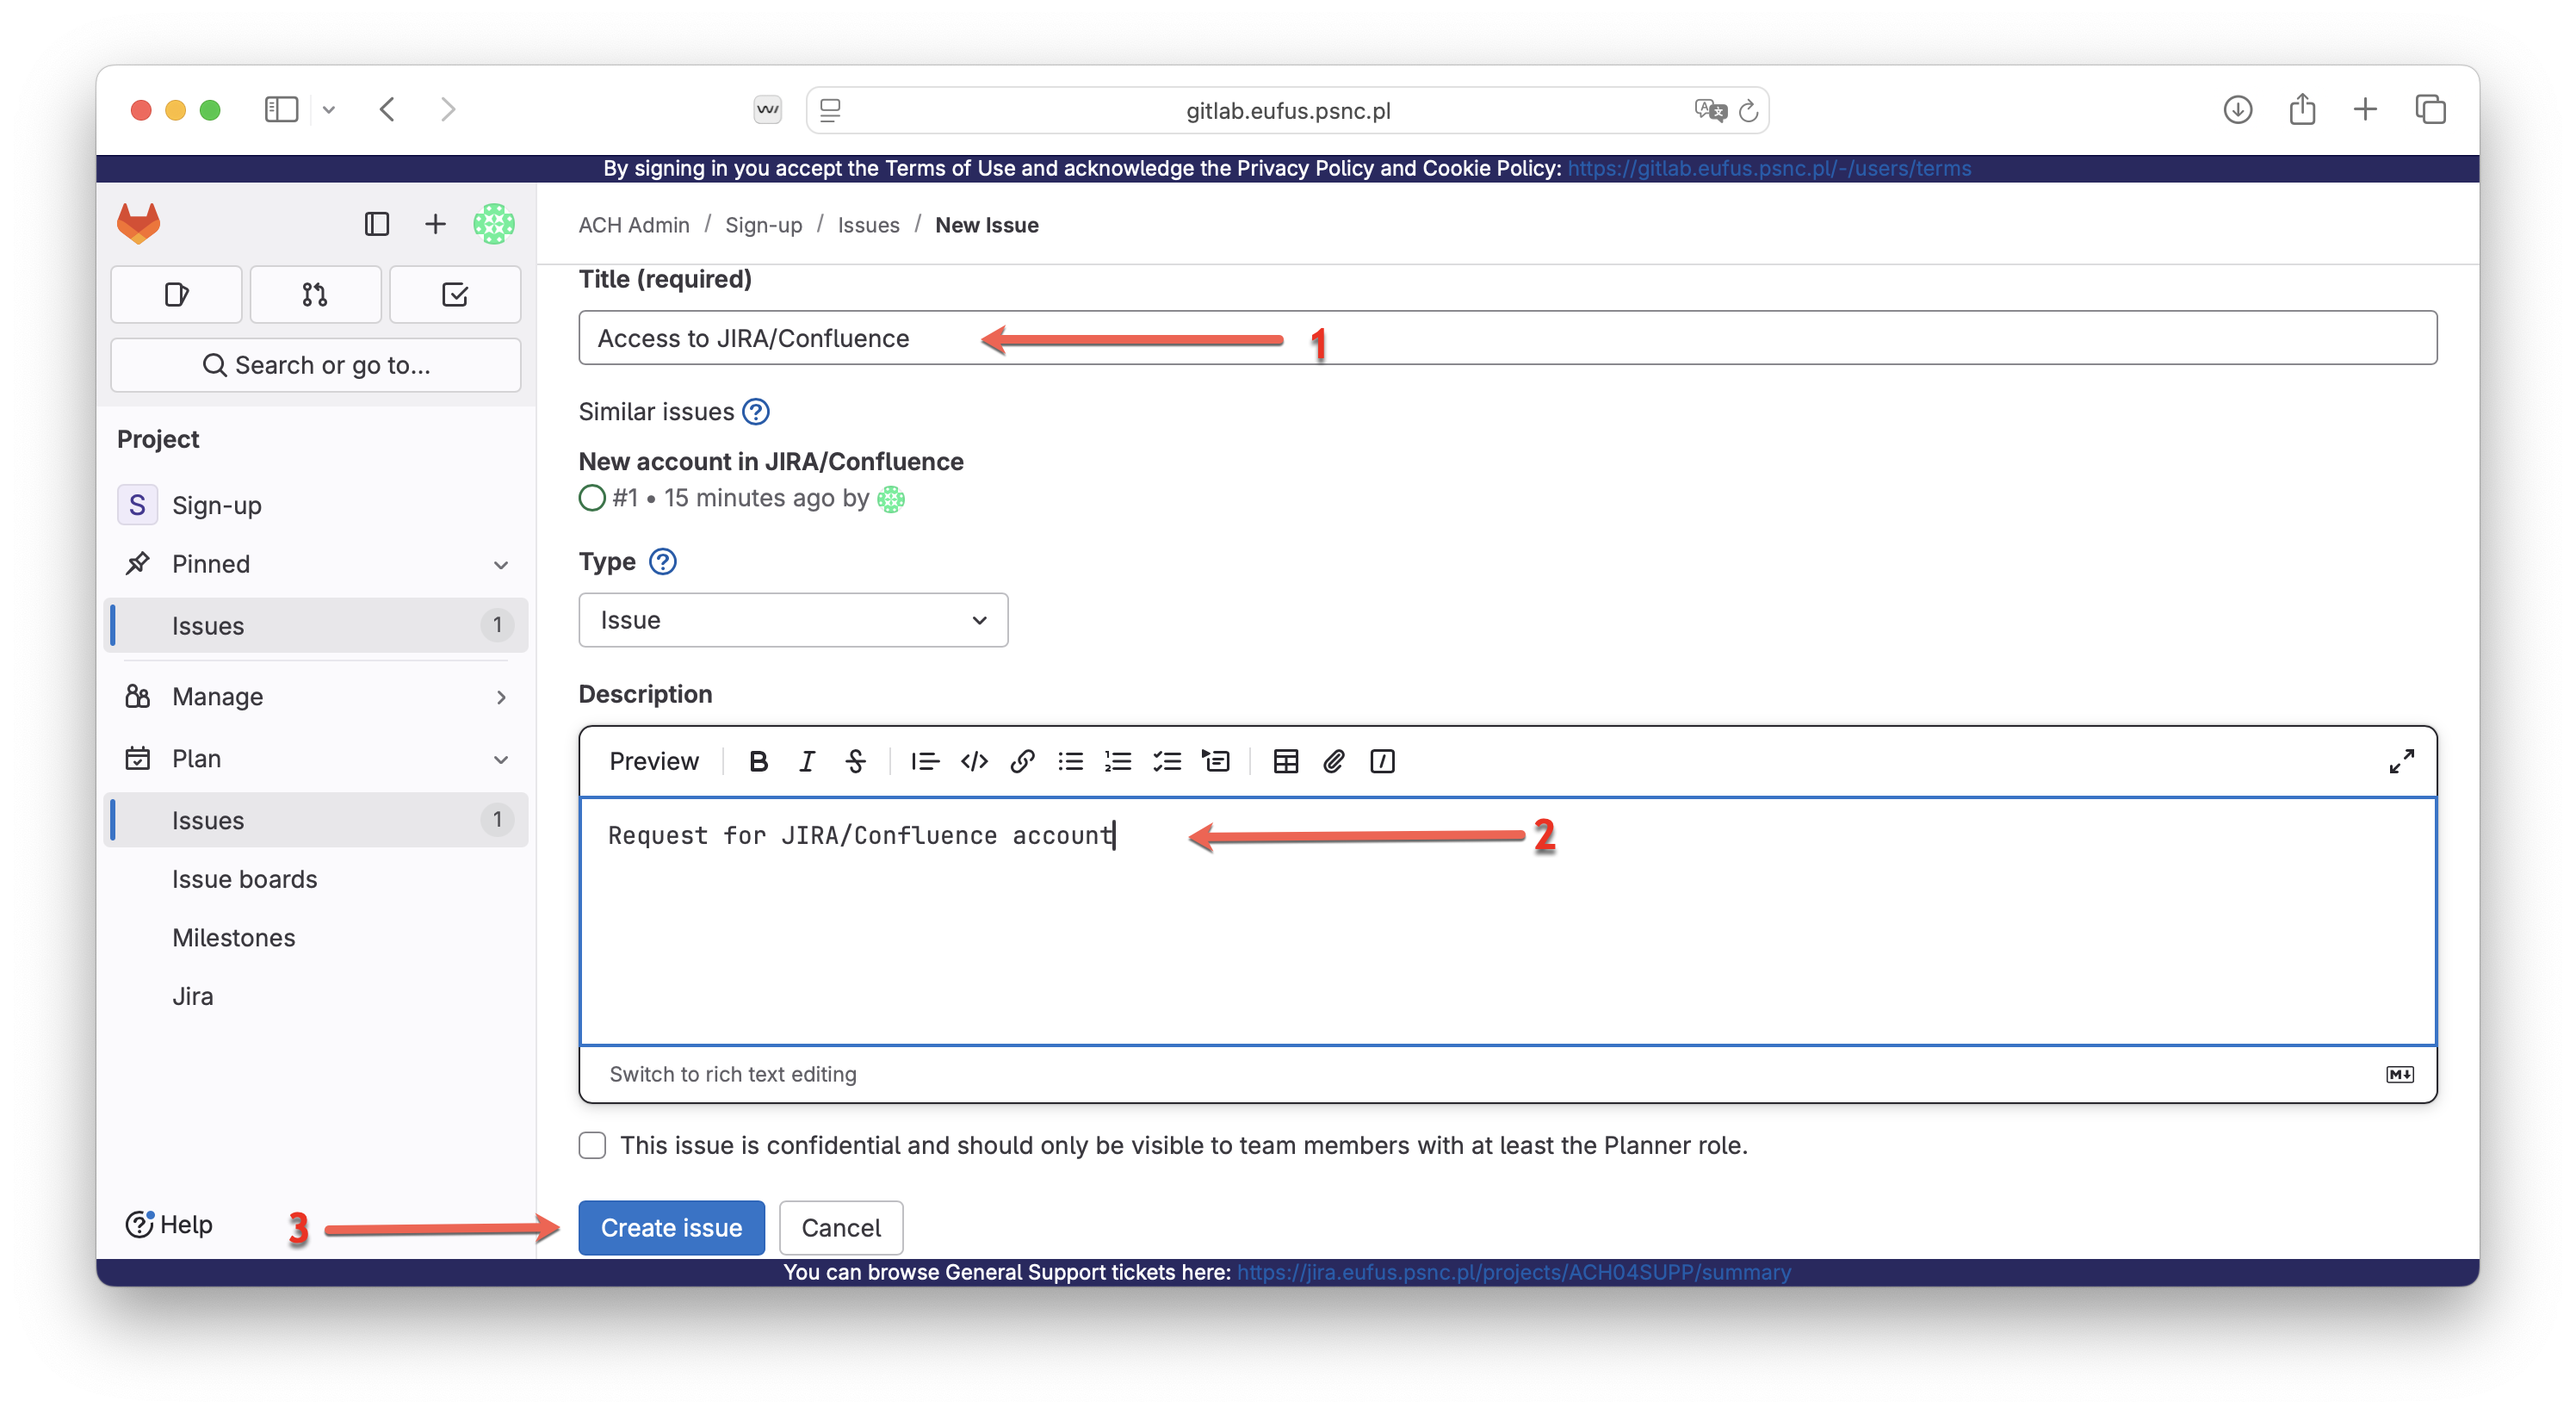Screen dimensions: 2576x1414
Task: Open the users/terms link in top banner
Action: point(1769,169)
